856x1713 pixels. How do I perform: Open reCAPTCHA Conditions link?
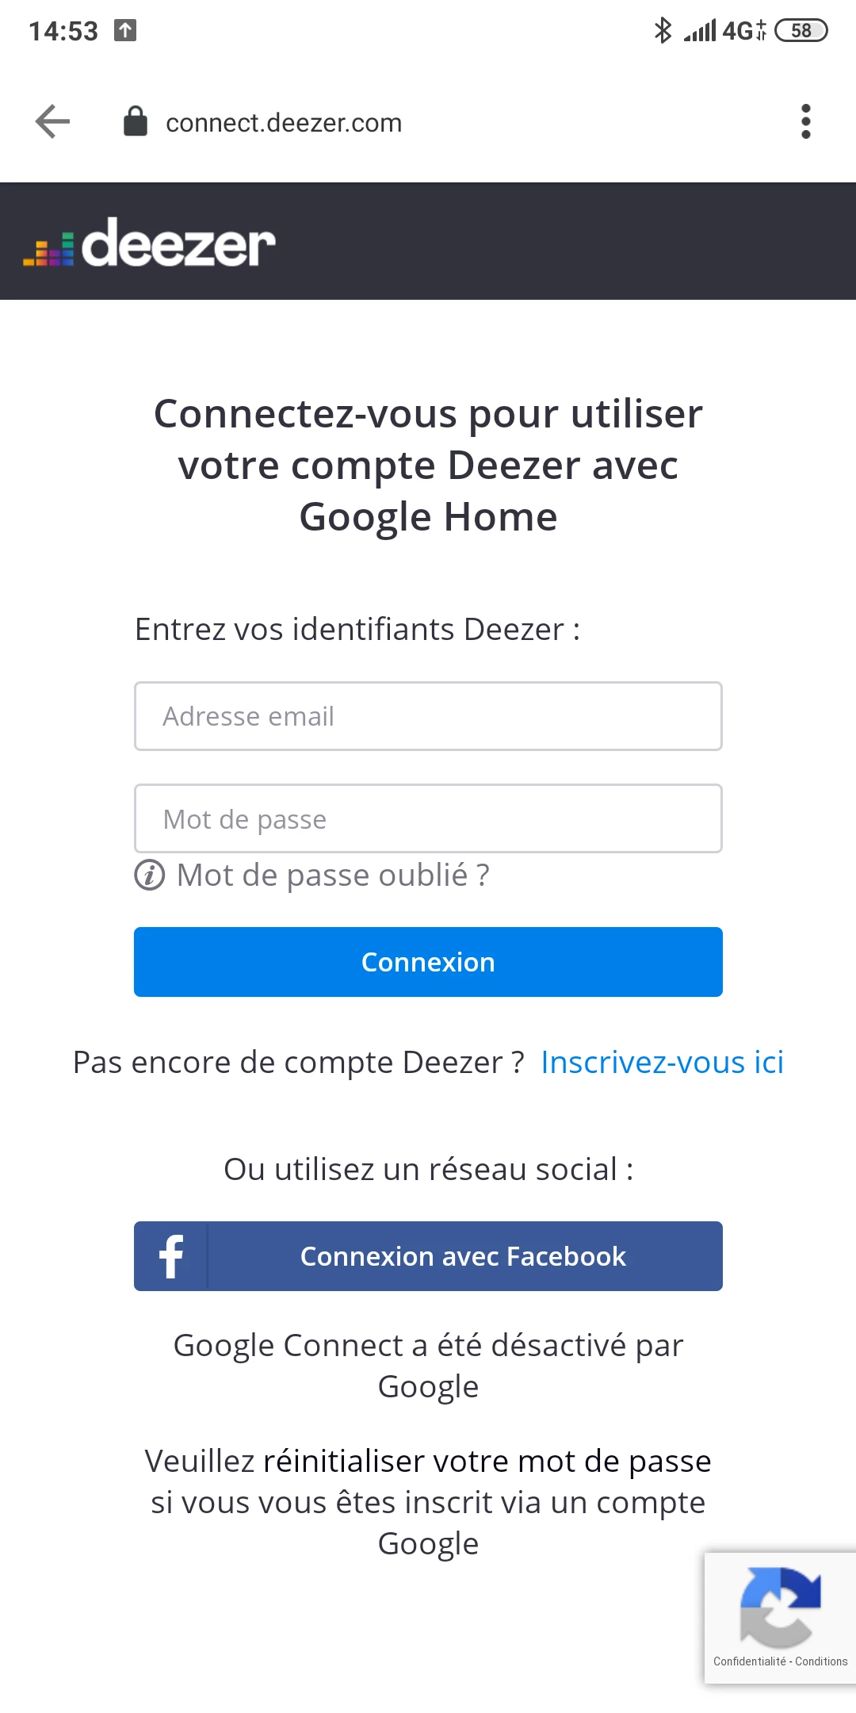click(x=821, y=1661)
